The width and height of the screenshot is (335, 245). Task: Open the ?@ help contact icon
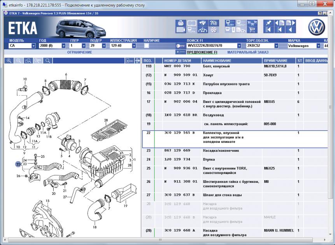click(x=214, y=23)
